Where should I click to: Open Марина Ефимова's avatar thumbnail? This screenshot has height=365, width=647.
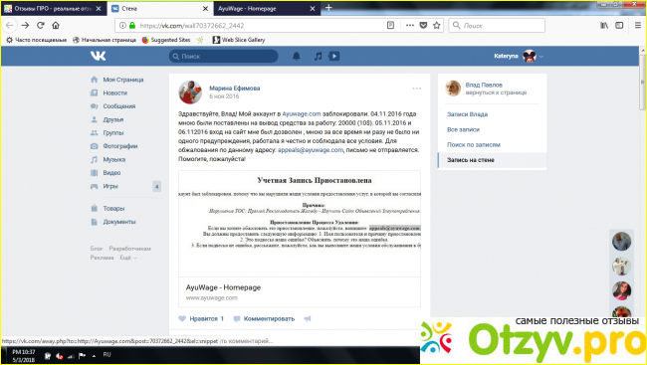[190, 91]
